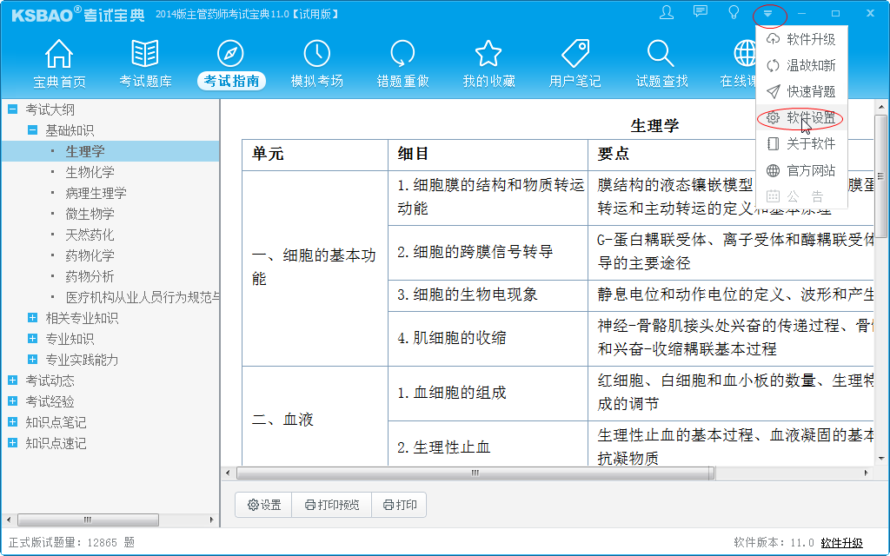Click the 打印 button
This screenshot has width=890, height=556.
[399, 505]
